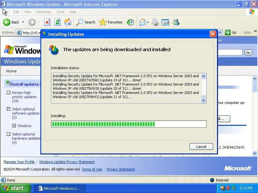
Task: Open the Tools menu
Action: 60,12
